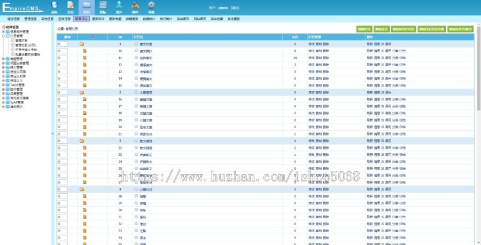Open 管理栏目(分页) in the sidebar tree
The image size is (481, 245).
pos(26,45)
